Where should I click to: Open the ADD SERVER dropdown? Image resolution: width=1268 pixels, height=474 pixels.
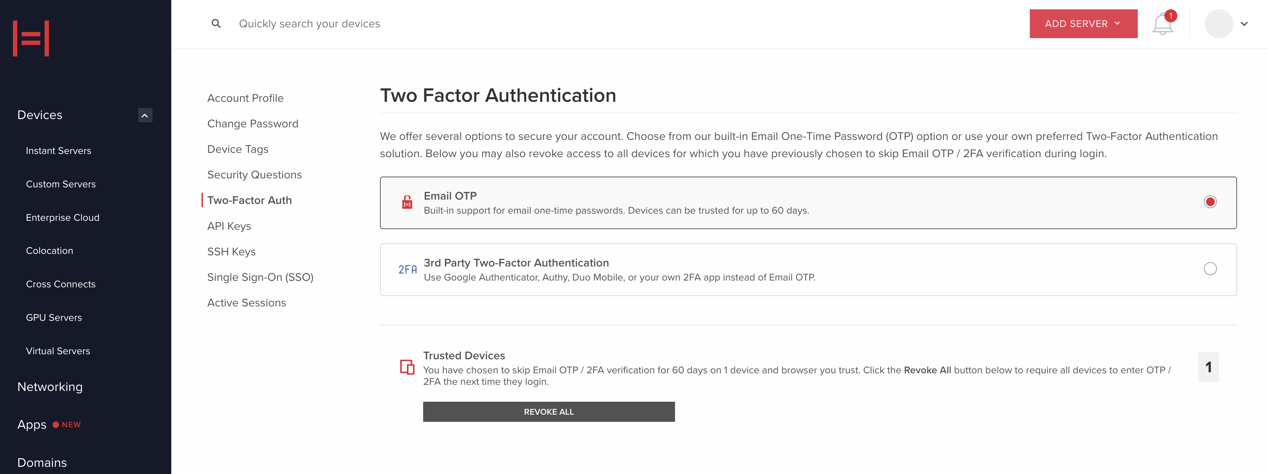tap(1083, 24)
